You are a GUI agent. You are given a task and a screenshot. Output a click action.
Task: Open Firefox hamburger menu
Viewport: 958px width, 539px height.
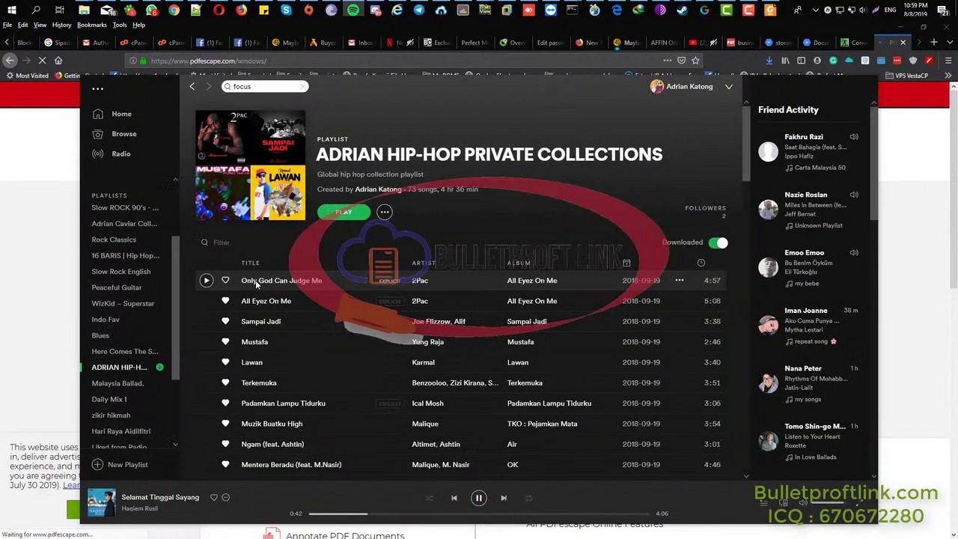(x=948, y=61)
